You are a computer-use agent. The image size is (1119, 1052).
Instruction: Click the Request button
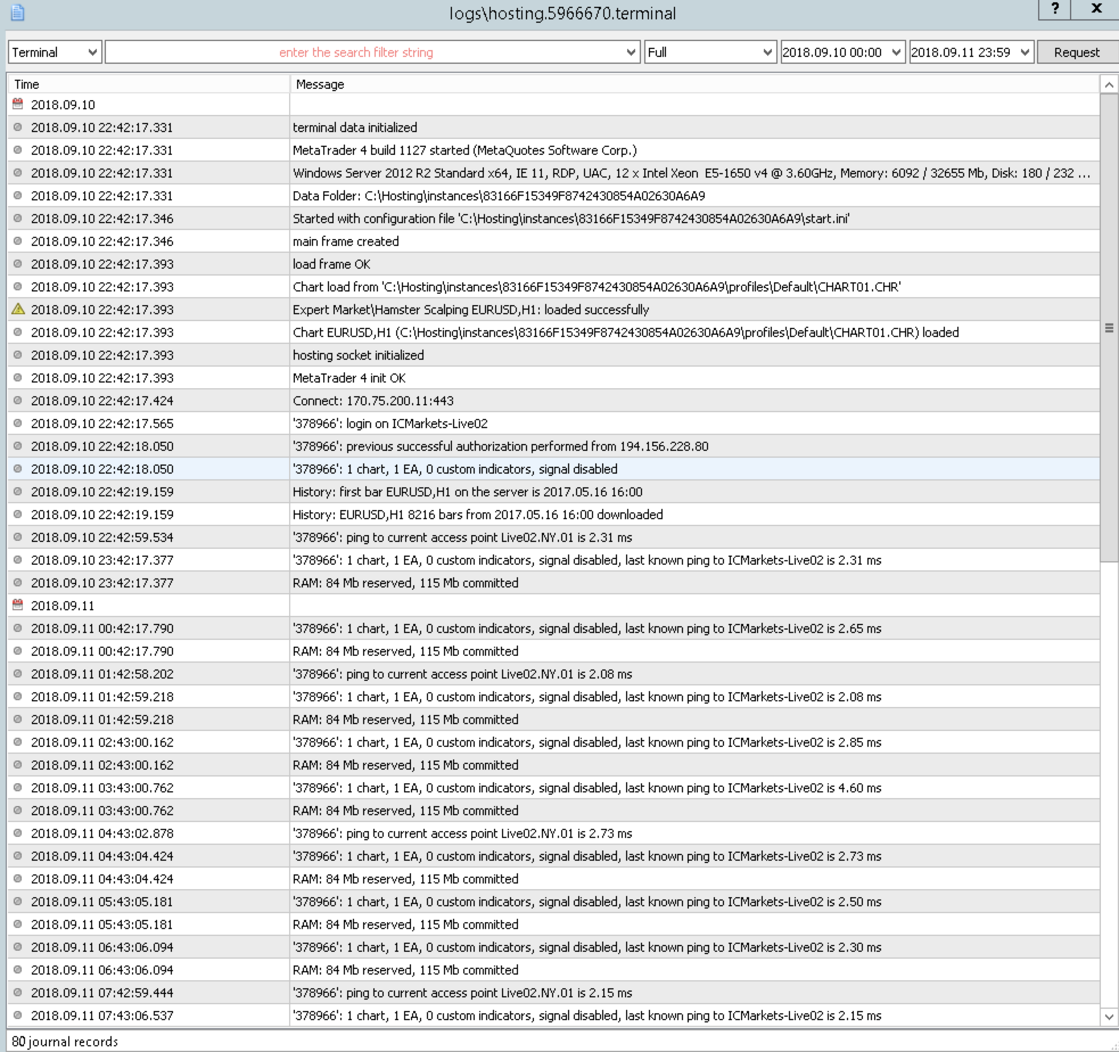1077,52
